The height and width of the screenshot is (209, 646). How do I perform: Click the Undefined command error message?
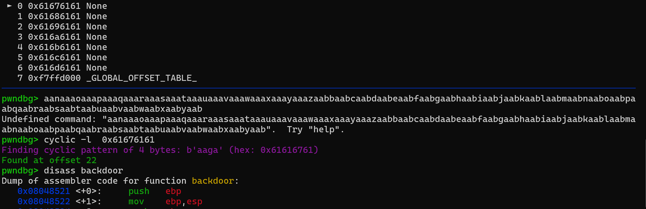pyautogui.click(x=318, y=124)
